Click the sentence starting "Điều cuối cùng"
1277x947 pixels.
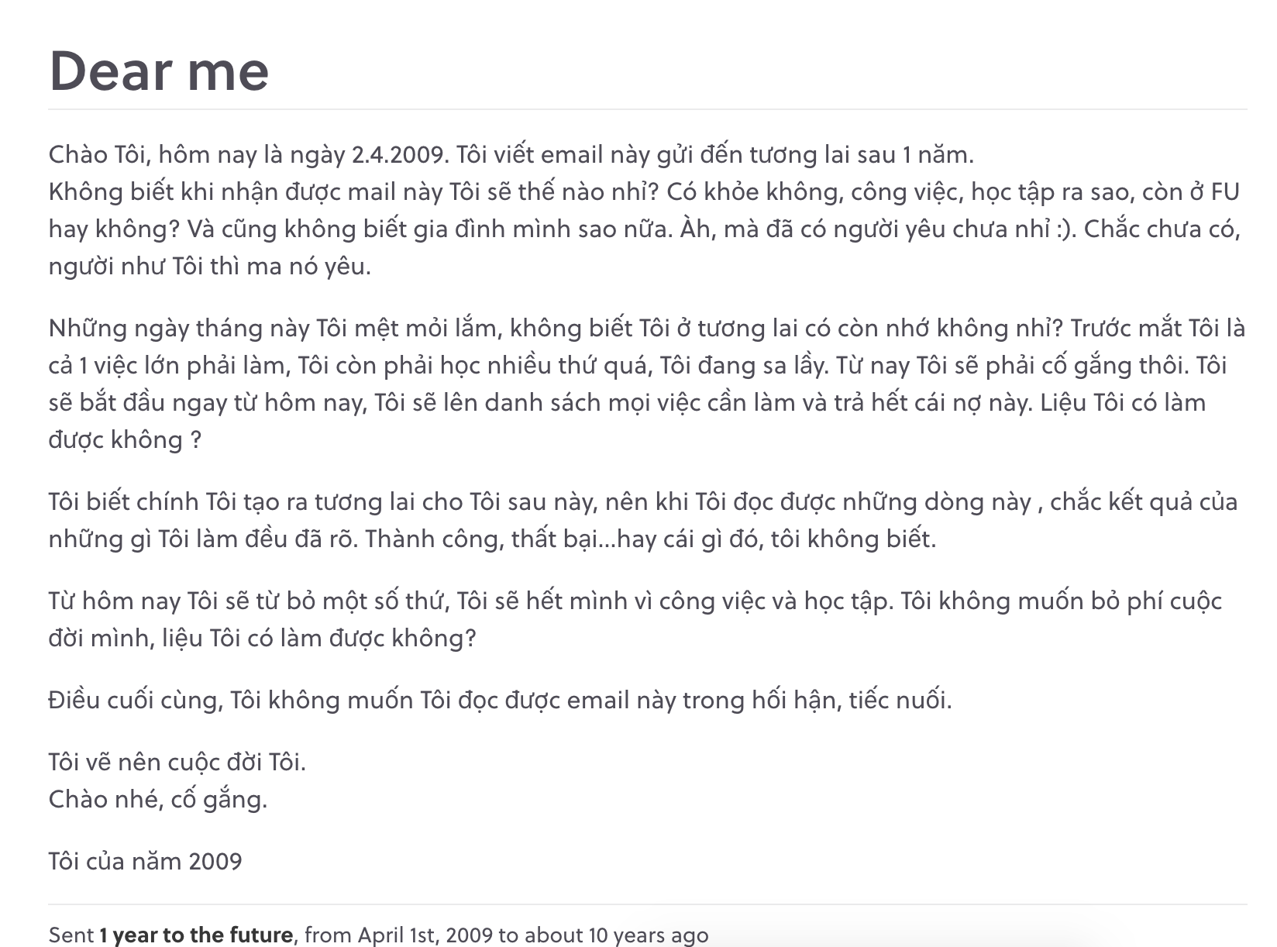tap(500, 701)
